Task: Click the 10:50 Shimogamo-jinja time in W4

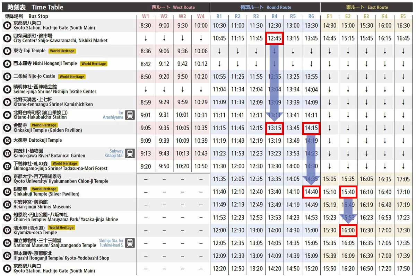Action: [x=201, y=166]
